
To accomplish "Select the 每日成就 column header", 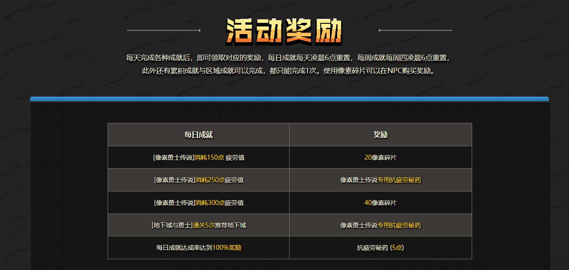I will (x=199, y=135).
